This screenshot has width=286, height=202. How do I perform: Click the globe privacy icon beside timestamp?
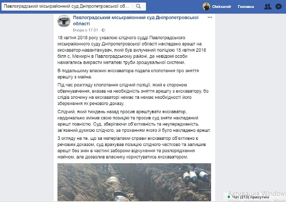pos(103,30)
